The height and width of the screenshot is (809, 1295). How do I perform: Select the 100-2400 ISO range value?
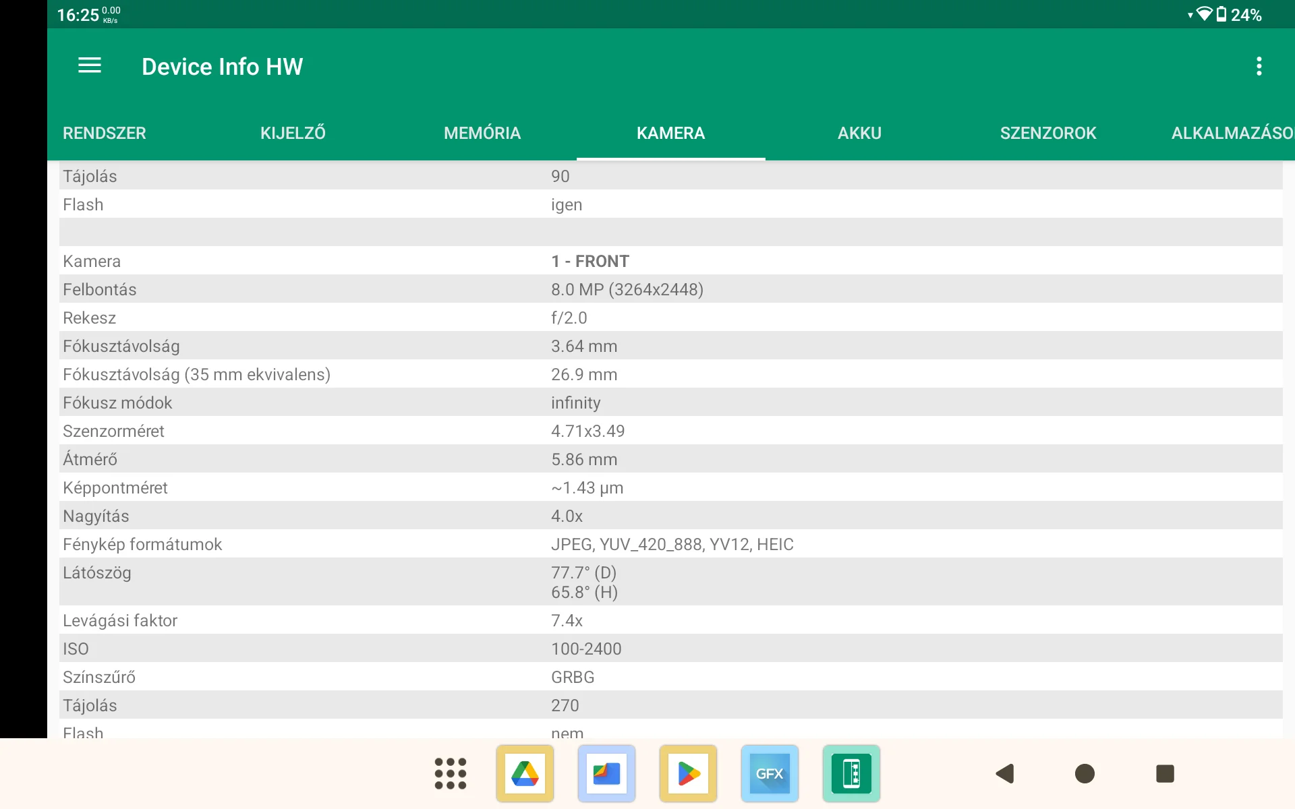(x=586, y=649)
